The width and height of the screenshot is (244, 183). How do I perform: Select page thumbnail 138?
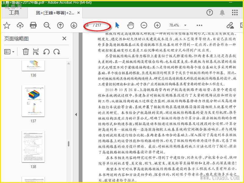coord(33,147)
